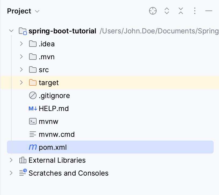This screenshot has width=219, height=195.
Task: Click the terminal icon beside mvnw
Action: 32,121
